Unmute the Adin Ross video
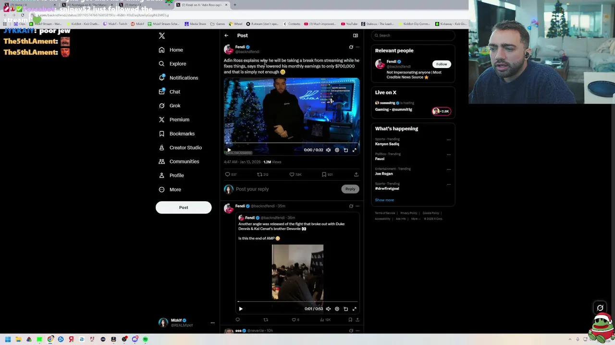 [x=328, y=150]
